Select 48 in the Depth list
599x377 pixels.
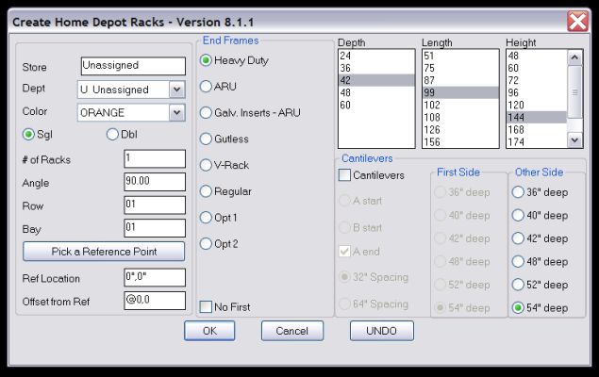pyautogui.click(x=376, y=92)
